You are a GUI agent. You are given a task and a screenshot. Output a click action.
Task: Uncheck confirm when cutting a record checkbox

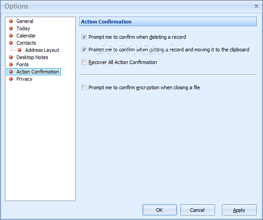click(84, 50)
